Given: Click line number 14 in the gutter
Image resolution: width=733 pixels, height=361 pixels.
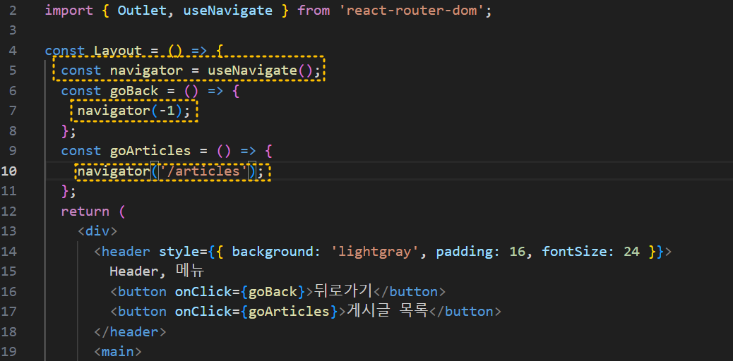Looking at the screenshot, I should (x=9, y=252).
